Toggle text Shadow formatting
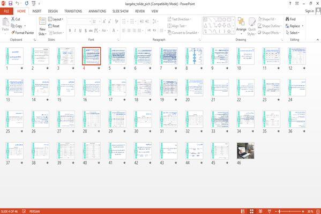 pos(85,31)
